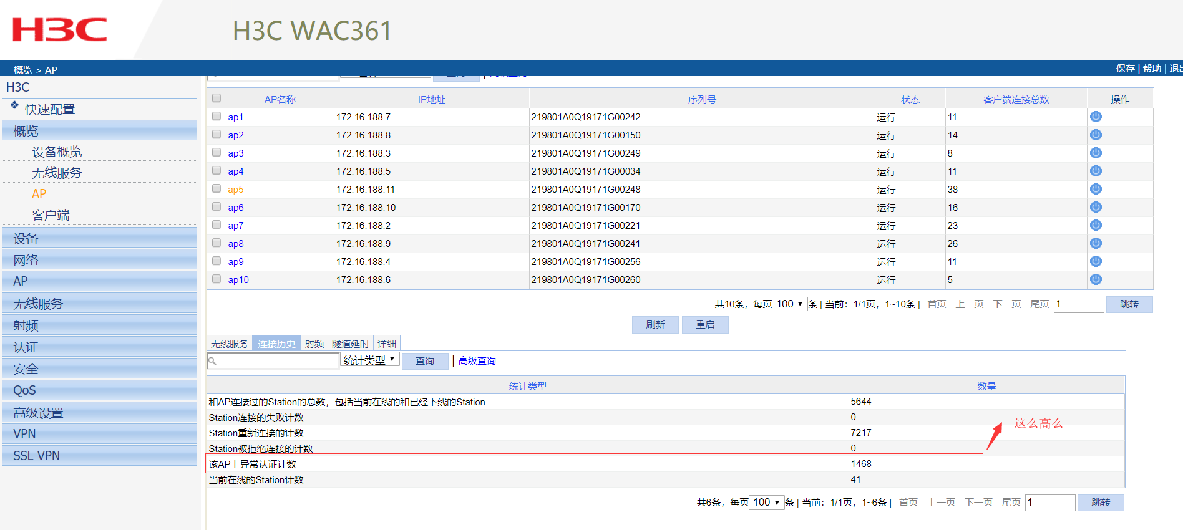Check the box for ap2

[217, 134]
